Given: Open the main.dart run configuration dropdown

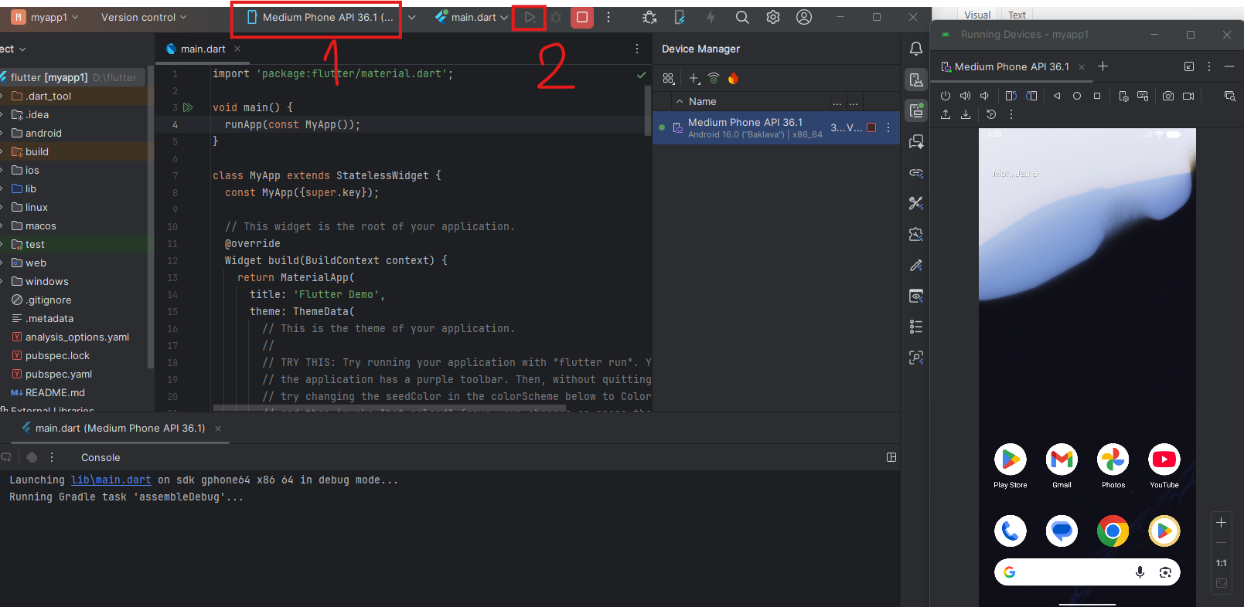Looking at the screenshot, I should tap(472, 17).
